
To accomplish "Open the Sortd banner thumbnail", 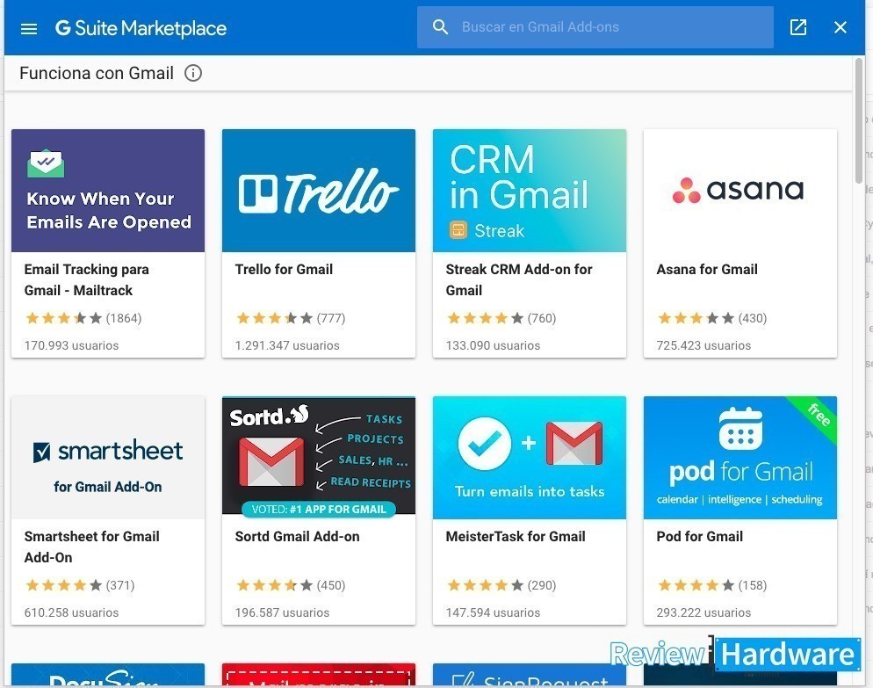I will click(319, 458).
